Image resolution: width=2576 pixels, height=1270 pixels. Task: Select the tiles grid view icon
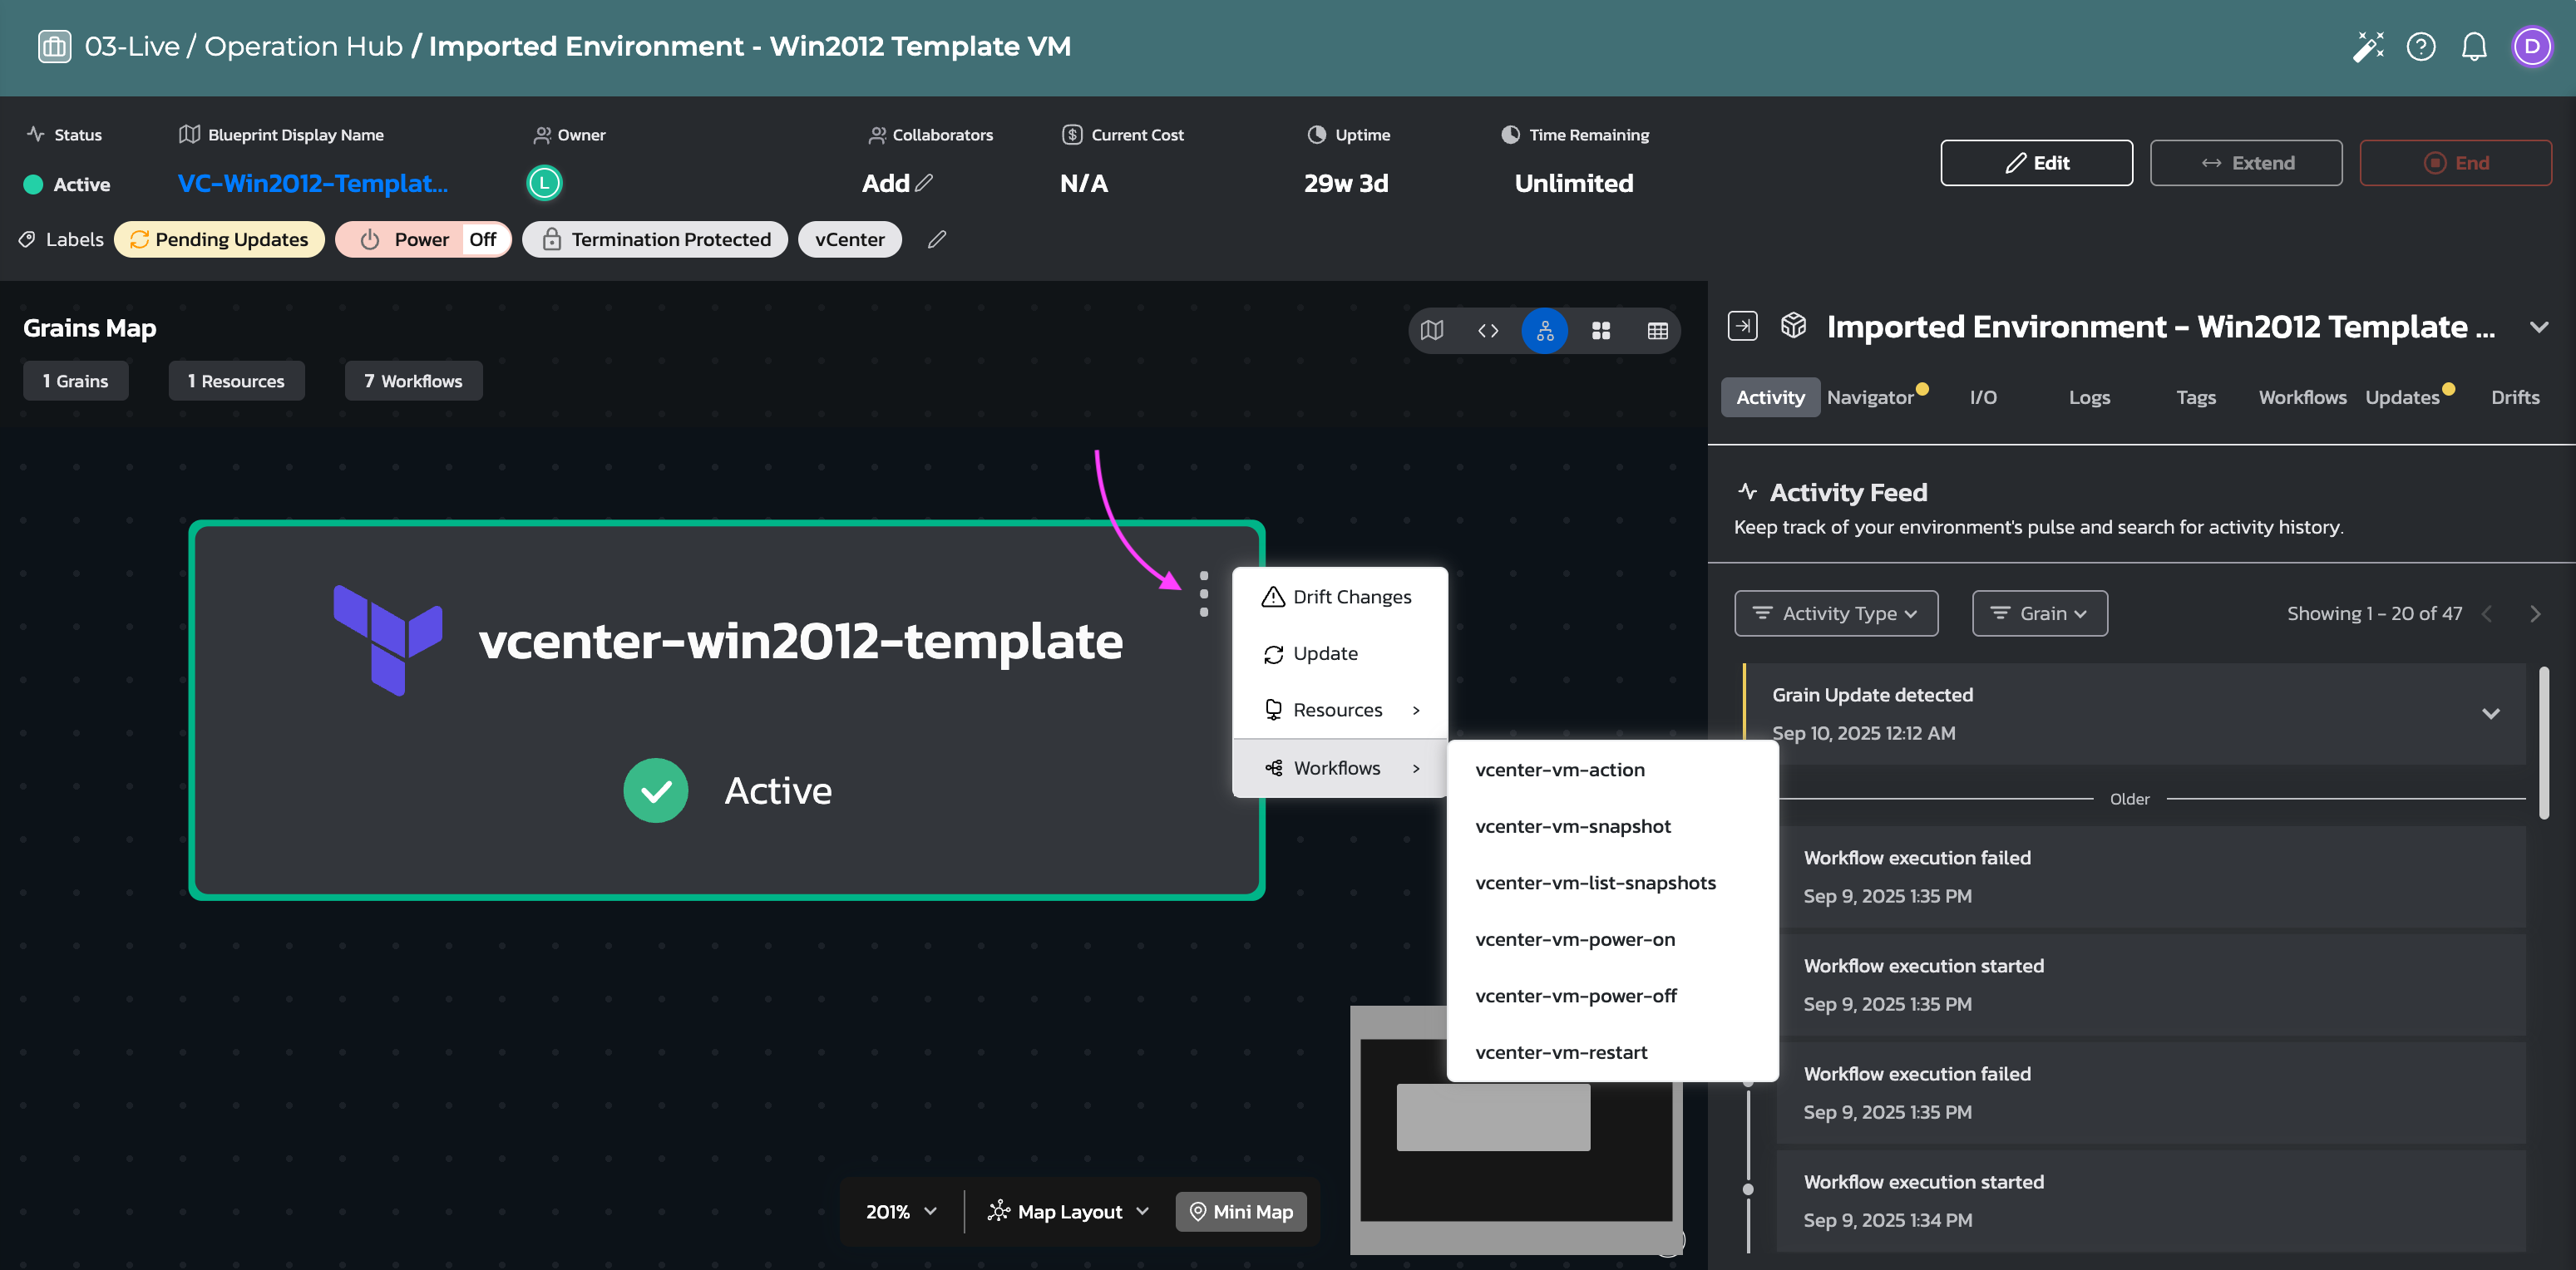[x=1600, y=331]
